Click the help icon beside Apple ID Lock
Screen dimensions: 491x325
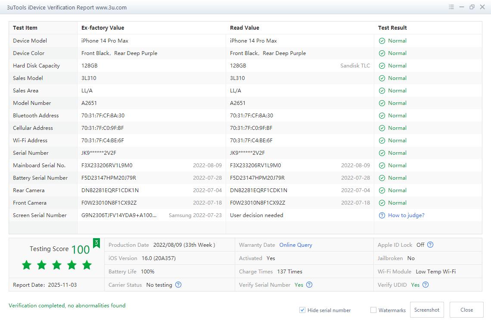click(430, 245)
